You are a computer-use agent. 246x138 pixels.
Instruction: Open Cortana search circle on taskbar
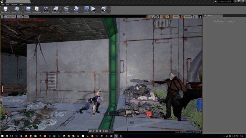(7, 136)
